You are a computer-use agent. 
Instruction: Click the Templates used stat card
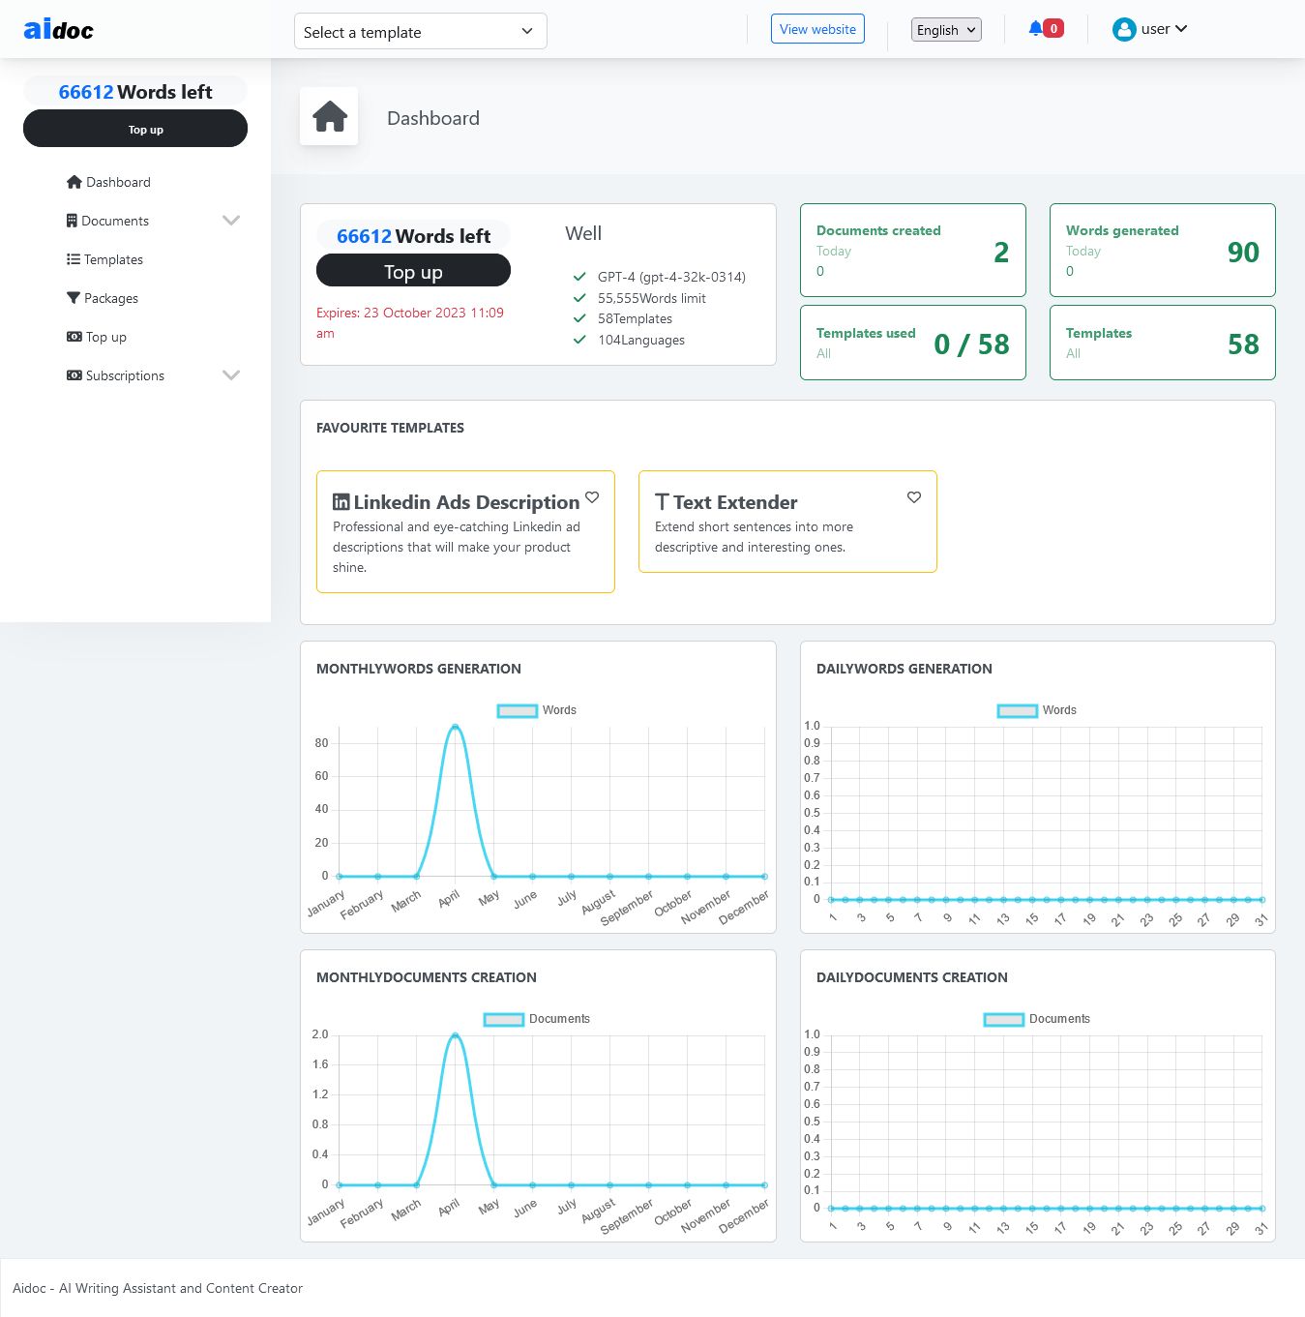[912, 343]
